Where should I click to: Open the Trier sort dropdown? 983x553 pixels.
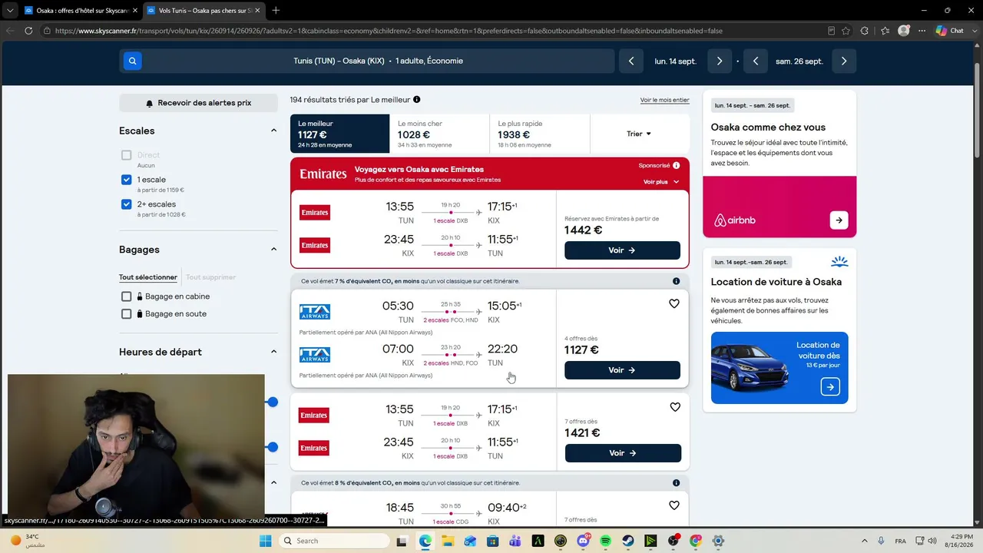click(x=639, y=134)
